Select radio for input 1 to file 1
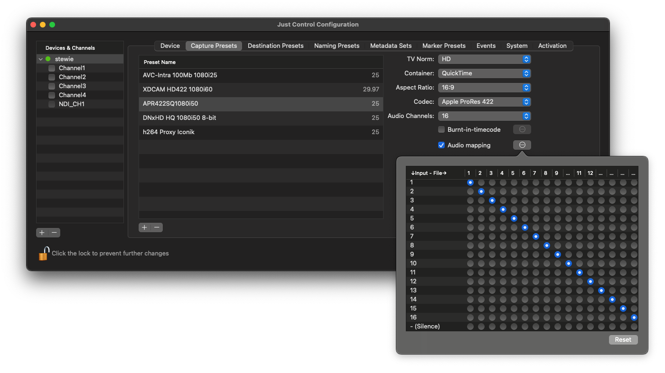This screenshot has width=665, height=373. (x=470, y=182)
